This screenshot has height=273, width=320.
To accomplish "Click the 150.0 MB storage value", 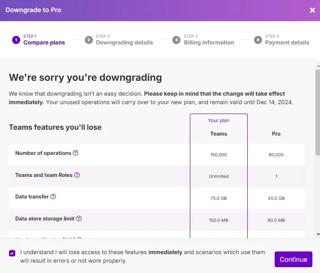I will pyautogui.click(x=219, y=220).
